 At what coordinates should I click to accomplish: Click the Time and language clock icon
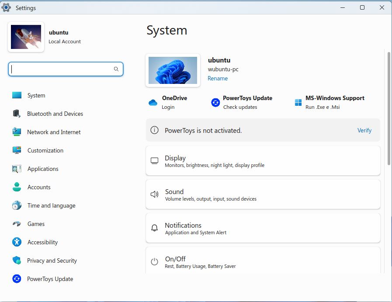pos(17,205)
